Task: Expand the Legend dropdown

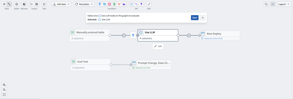Action: [x=284, y=4]
